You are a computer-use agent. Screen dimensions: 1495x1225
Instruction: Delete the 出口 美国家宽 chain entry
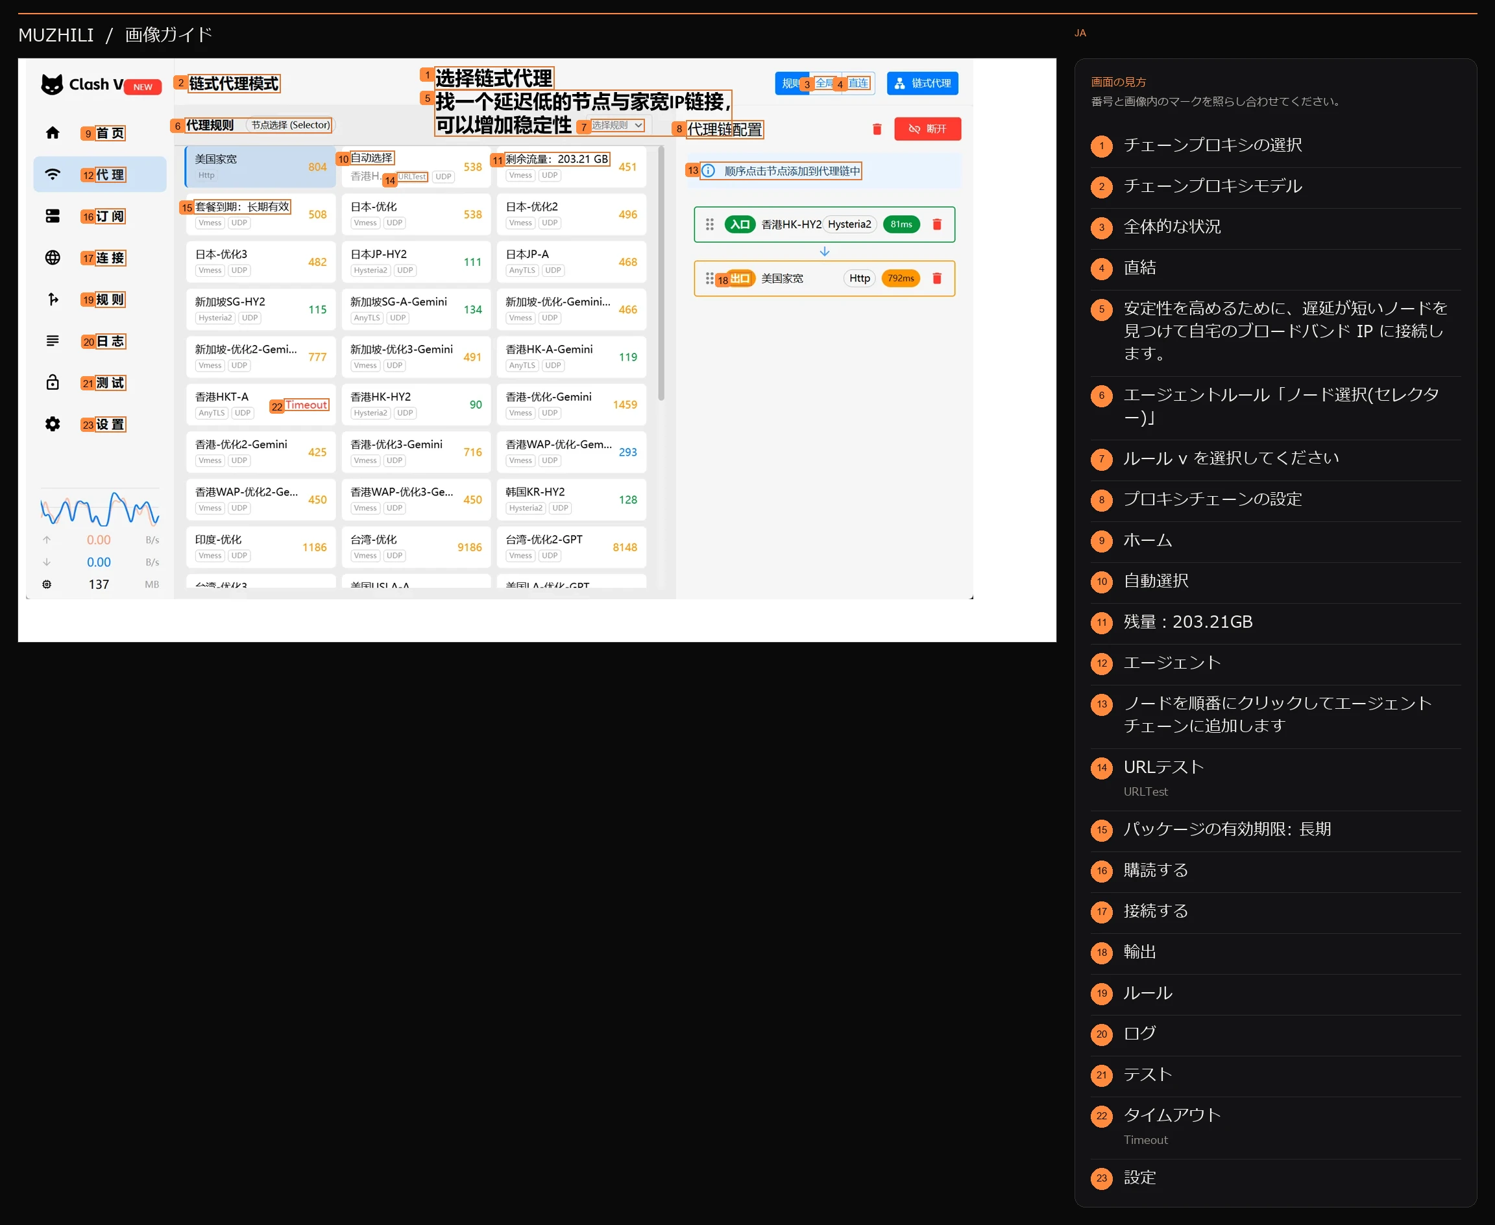pos(937,279)
